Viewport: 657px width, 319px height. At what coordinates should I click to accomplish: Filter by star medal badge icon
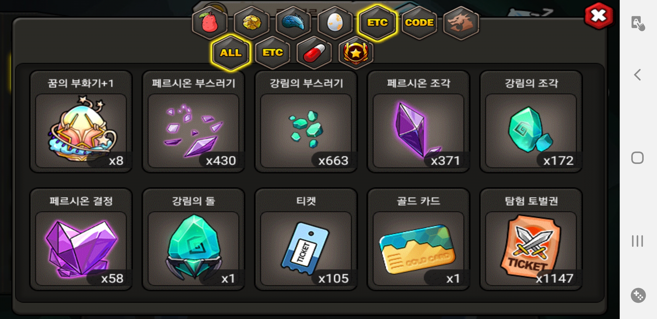[356, 53]
